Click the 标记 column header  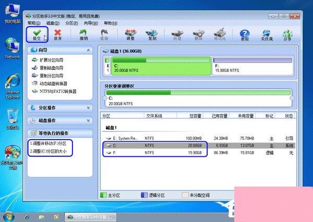pos(266,116)
